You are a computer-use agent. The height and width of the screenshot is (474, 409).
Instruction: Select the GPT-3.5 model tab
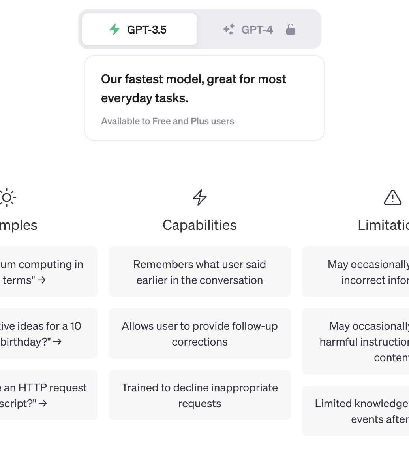(x=140, y=29)
